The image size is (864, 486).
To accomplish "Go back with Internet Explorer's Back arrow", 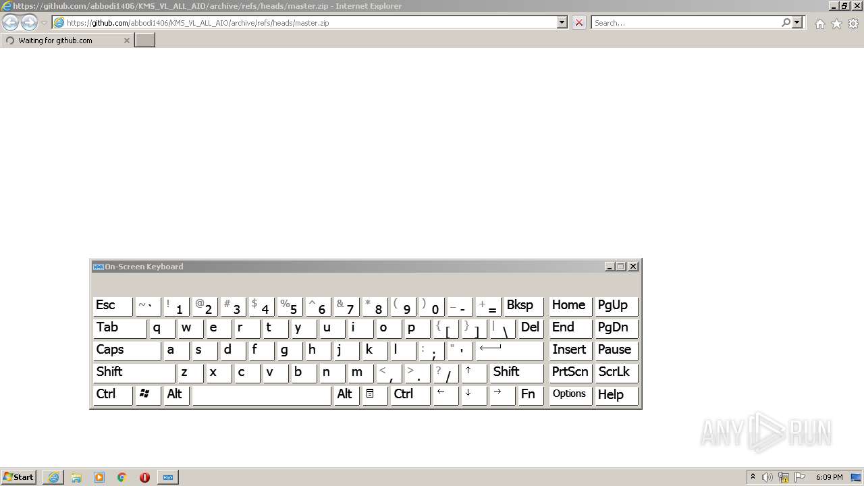I will (x=10, y=22).
